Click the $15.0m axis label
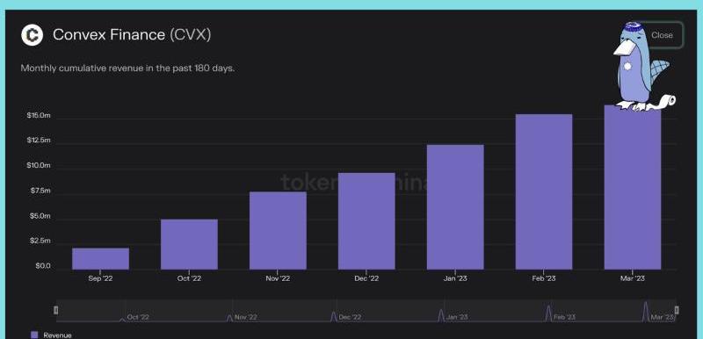Screen dimensions: 703x339 tap(39, 115)
